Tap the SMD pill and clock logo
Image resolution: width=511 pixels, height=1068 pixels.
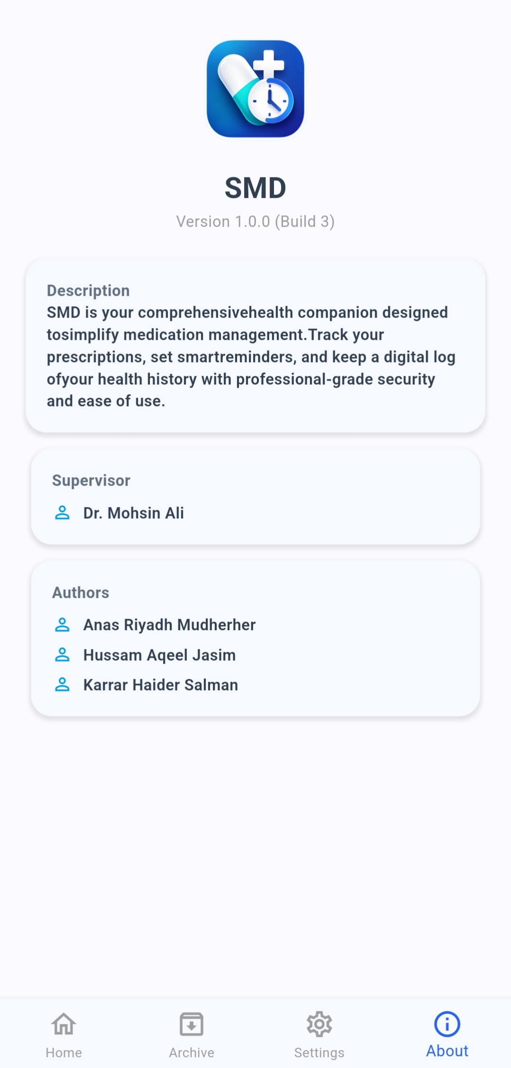coord(255,89)
